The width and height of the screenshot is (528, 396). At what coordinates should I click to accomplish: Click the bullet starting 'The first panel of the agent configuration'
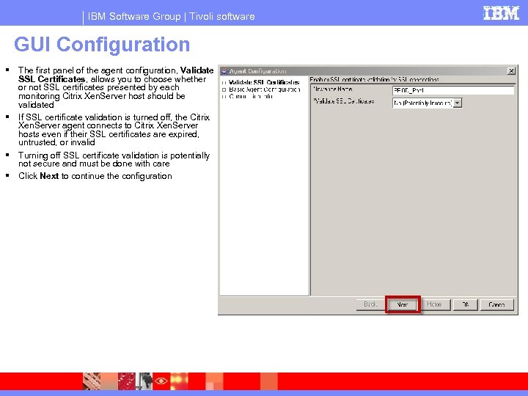tap(116, 87)
